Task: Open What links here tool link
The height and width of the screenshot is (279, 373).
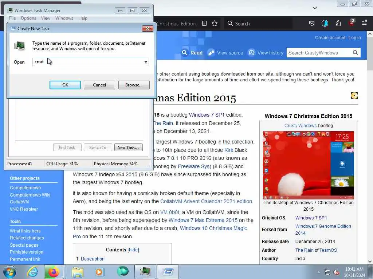Action: (25, 231)
